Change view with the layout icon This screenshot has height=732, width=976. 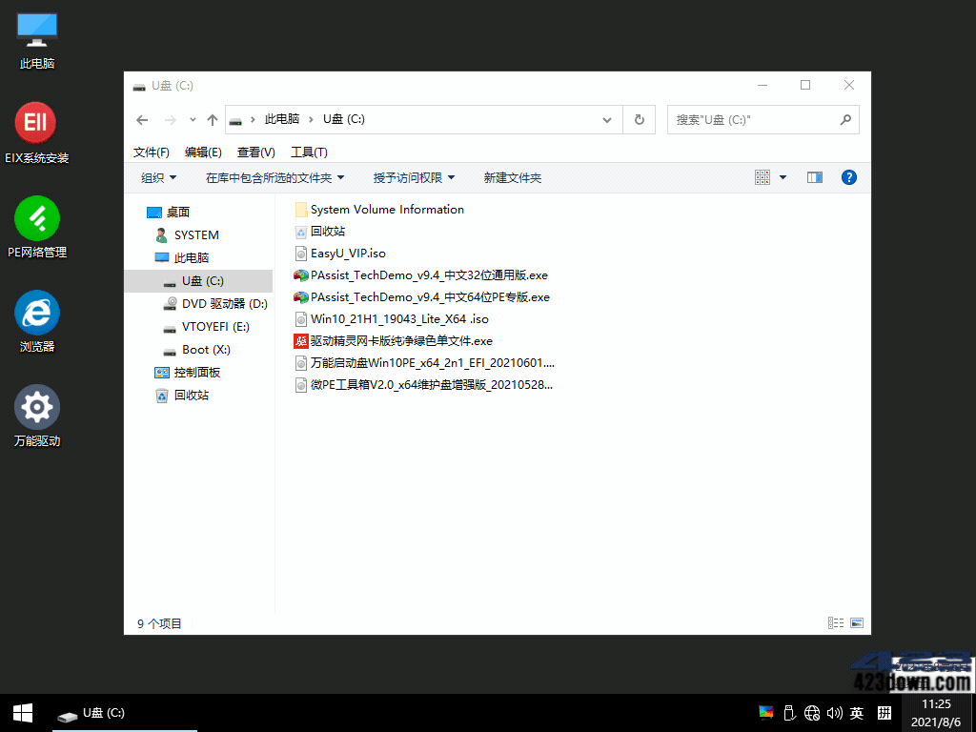(x=762, y=177)
